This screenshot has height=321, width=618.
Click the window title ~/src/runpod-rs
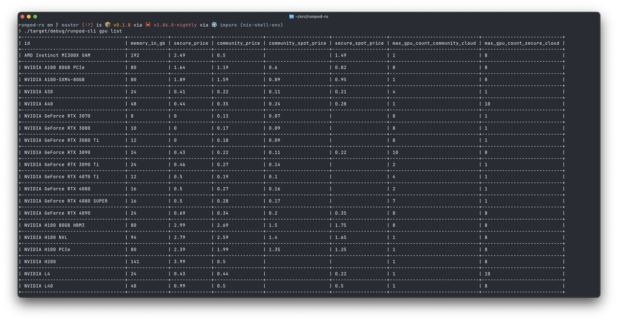click(312, 16)
